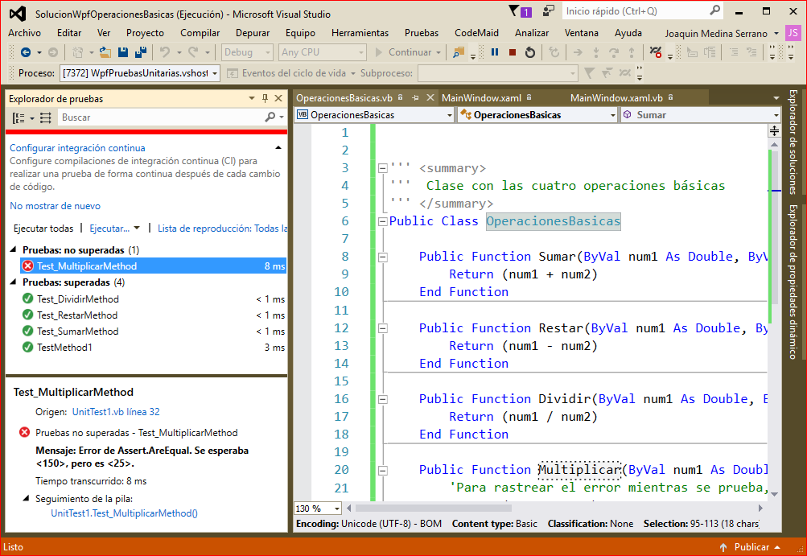Click the Undo arrow icon

tap(165, 52)
